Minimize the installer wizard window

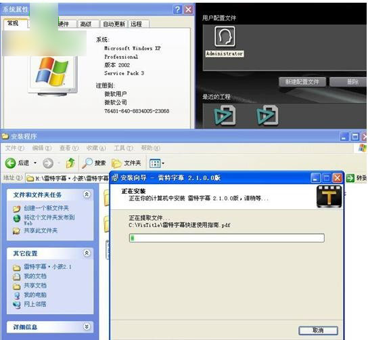coord(315,178)
